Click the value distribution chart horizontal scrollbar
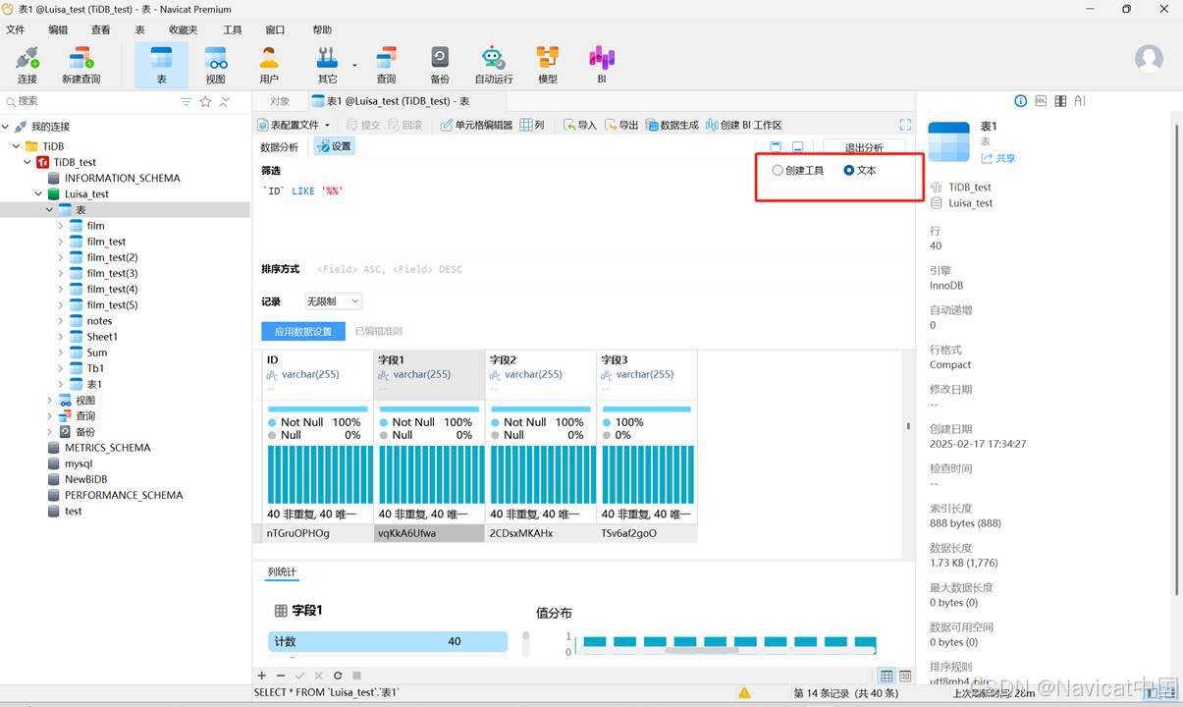Viewport: 1183px width, 707px height. pos(701,650)
